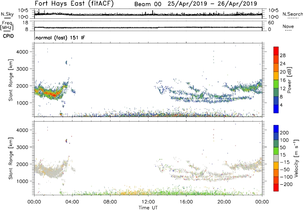Click the Power [dB] colorbar label
The image size is (303, 210).
pyautogui.click(x=289, y=80)
